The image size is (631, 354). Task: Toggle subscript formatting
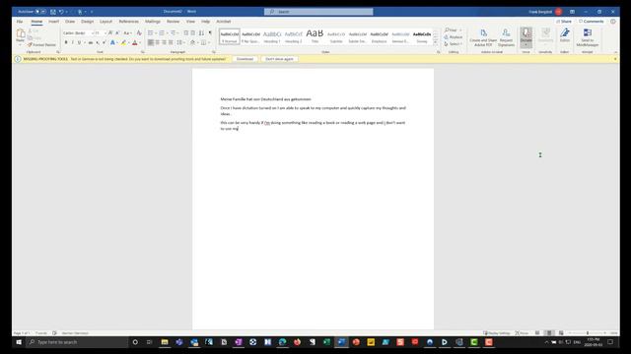click(x=98, y=42)
